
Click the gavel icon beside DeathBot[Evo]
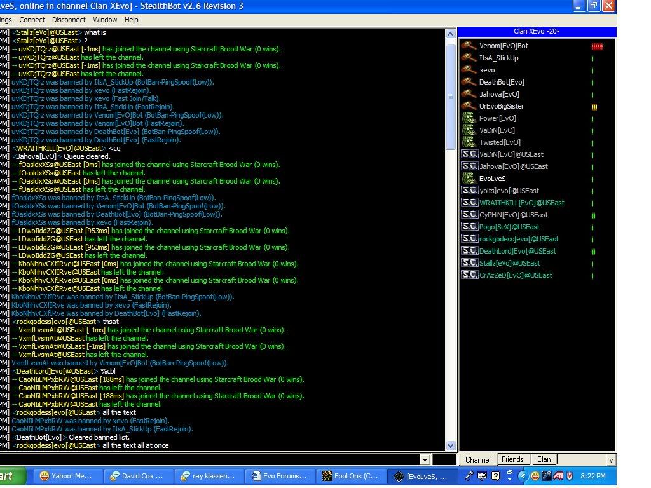tap(469, 82)
